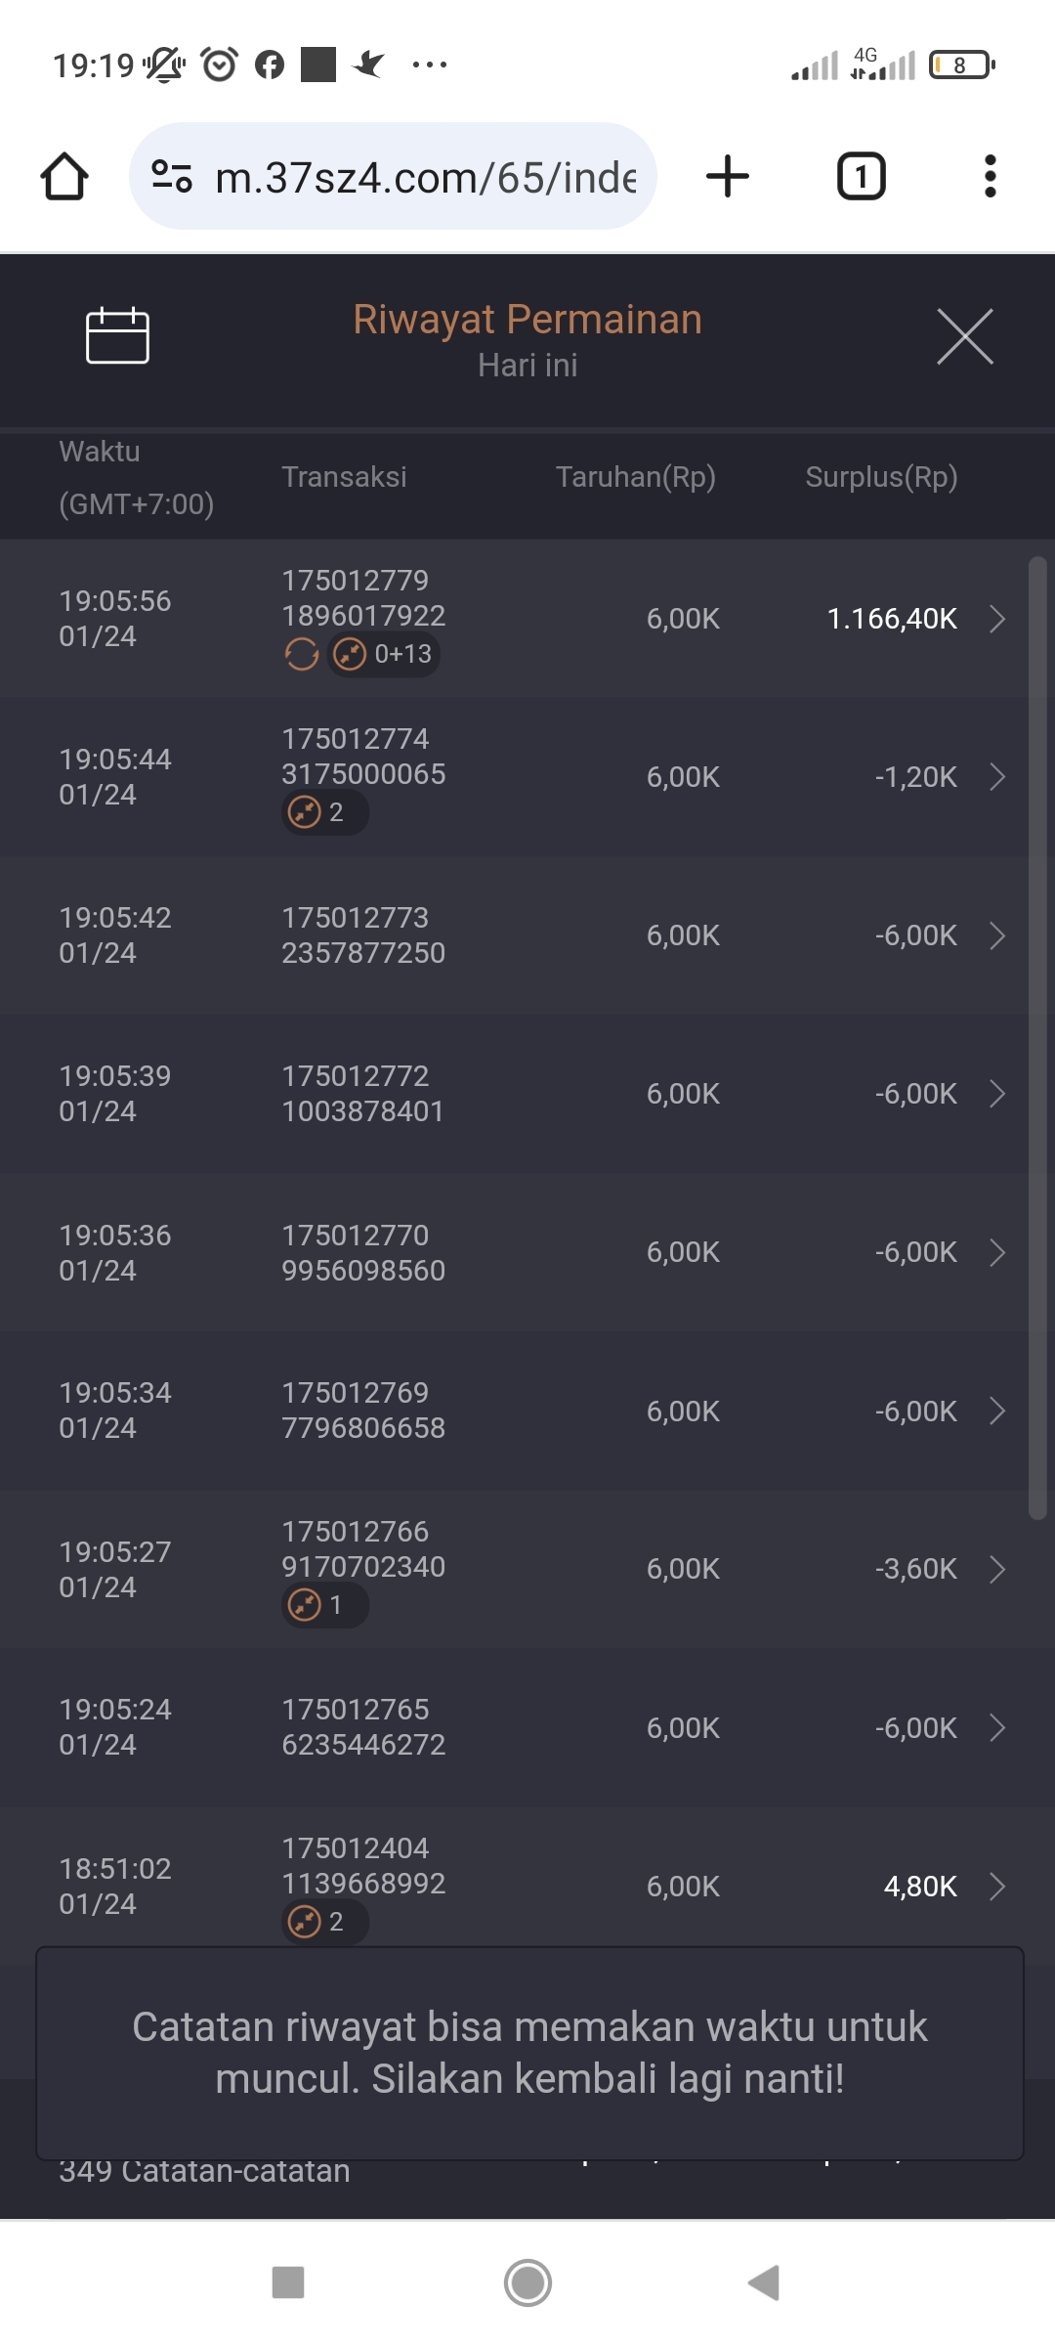This screenshot has height=2346, width=1055.
Task: Open the tab switcher showing 1 tab
Action: pos(861,177)
